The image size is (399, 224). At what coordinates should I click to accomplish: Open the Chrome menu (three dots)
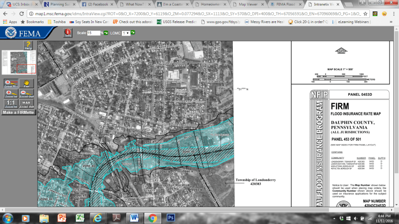pyautogui.click(x=394, y=14)
